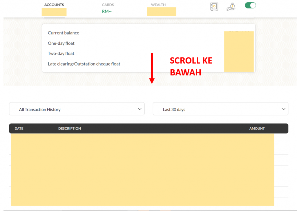Click the coin symbol inside the vault icon
Screen dimensions: 297x212
214,6
